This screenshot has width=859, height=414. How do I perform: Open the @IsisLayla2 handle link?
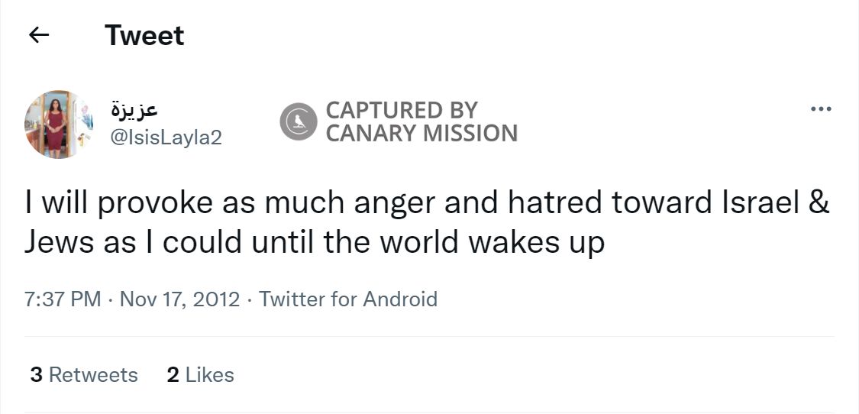(166, 137)
